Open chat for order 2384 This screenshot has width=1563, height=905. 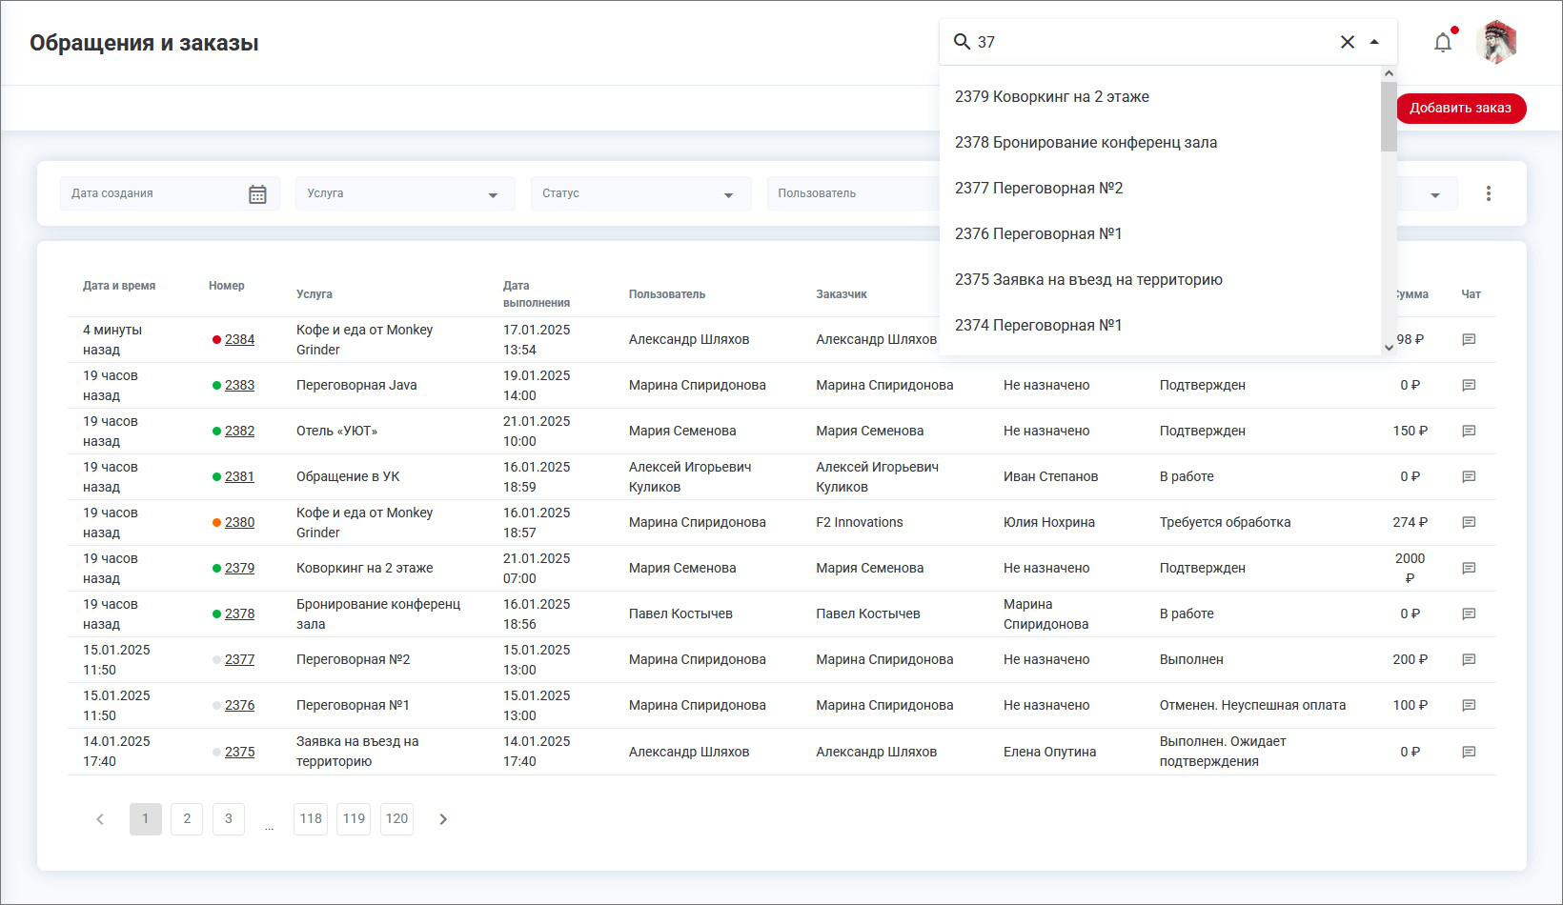pyautogui.click(x=1469, y=340)
